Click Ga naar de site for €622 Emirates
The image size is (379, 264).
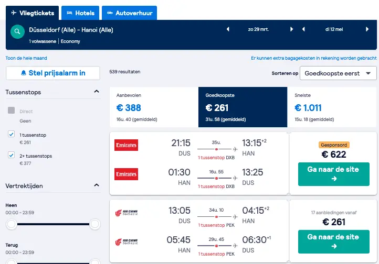[x=333, y=174]
